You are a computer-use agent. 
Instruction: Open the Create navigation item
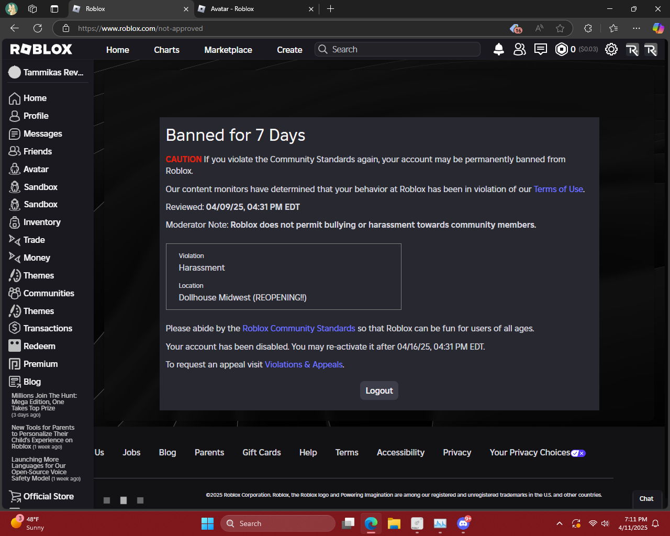tap(289, 50)
